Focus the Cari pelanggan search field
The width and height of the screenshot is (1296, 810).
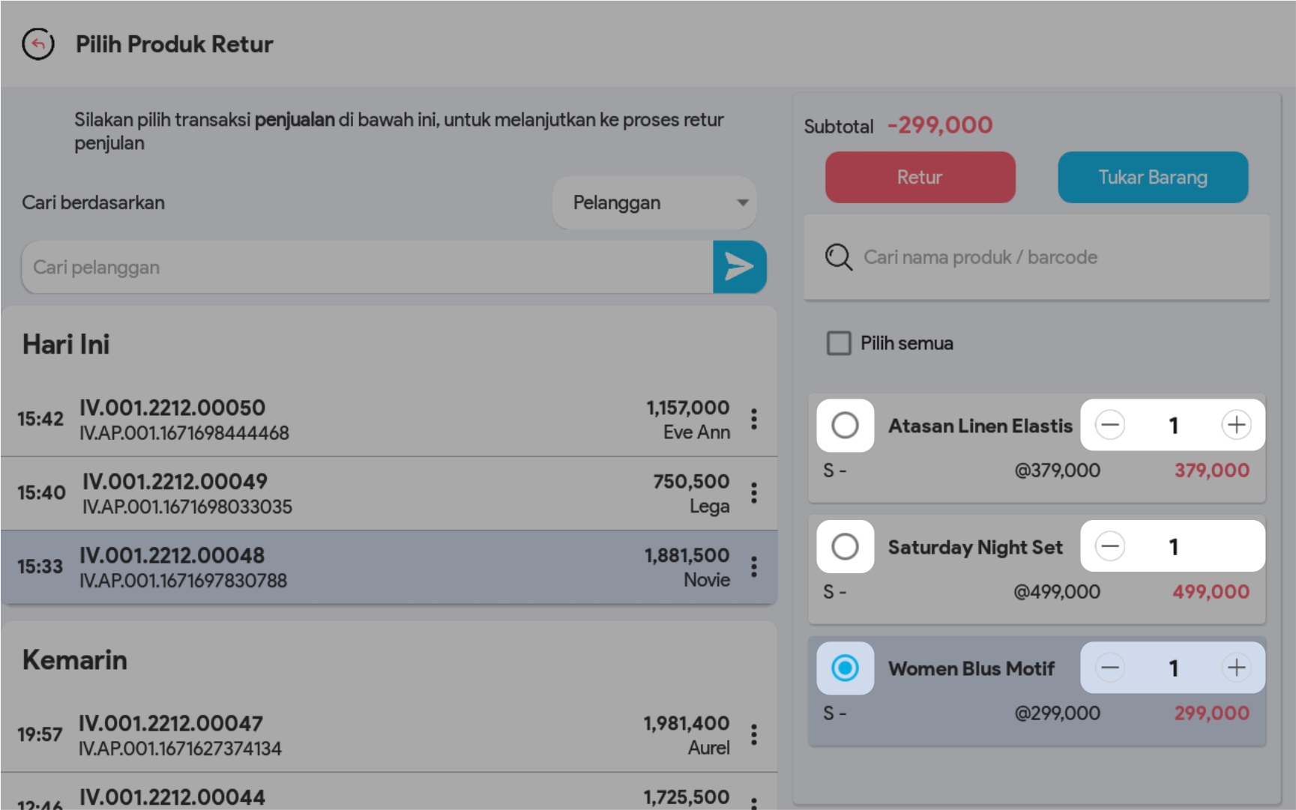[367, 268]
